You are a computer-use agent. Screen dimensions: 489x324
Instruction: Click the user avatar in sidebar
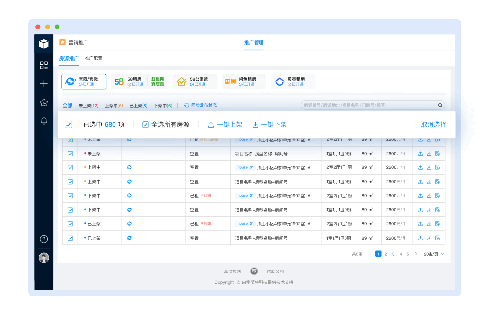44,258
